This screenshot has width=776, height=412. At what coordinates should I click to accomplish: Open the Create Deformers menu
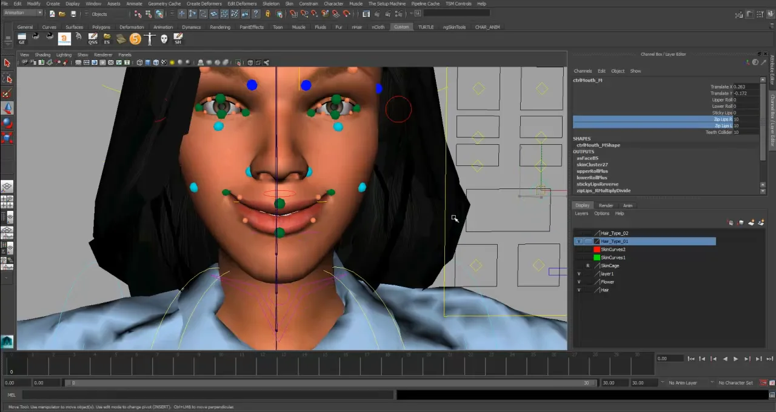[x=204, y=4]
